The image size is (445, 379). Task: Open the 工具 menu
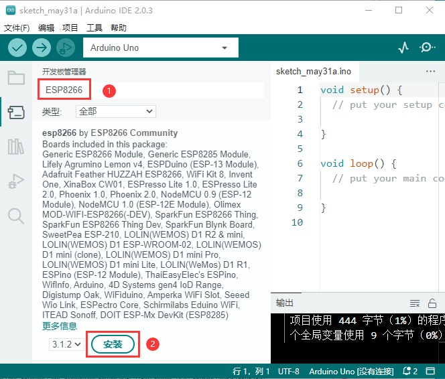pos(94,27)
